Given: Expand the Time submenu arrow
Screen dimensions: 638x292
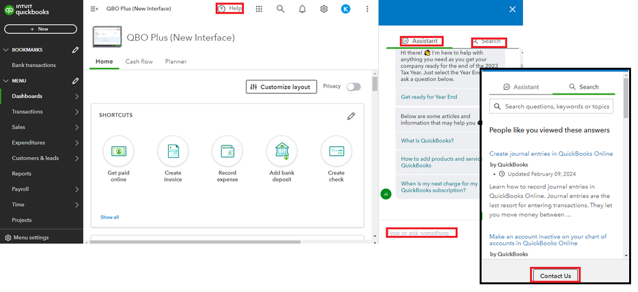Looking at the screenshot, I should pyautogui.click(x=77, y=204).
